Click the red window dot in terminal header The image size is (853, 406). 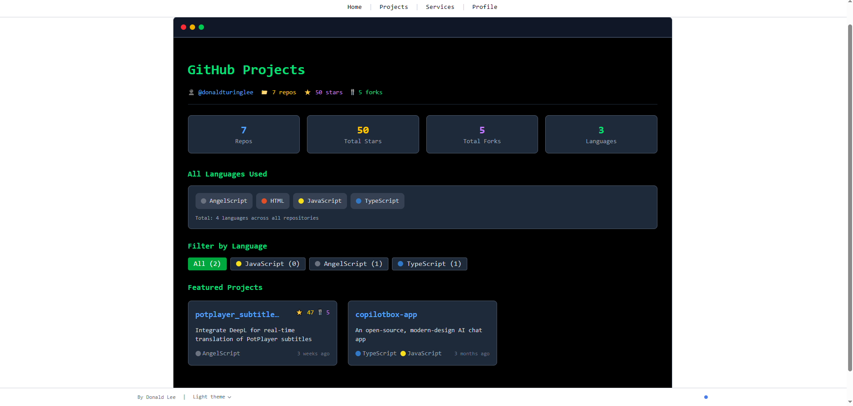(184, 27)
